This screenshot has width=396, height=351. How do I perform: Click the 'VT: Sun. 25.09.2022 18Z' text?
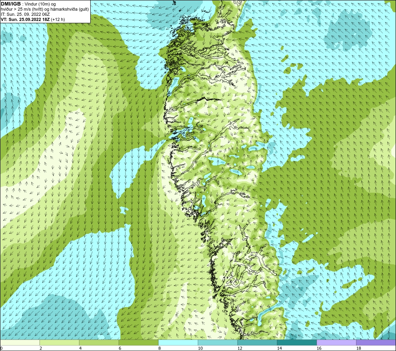[25, 19]
